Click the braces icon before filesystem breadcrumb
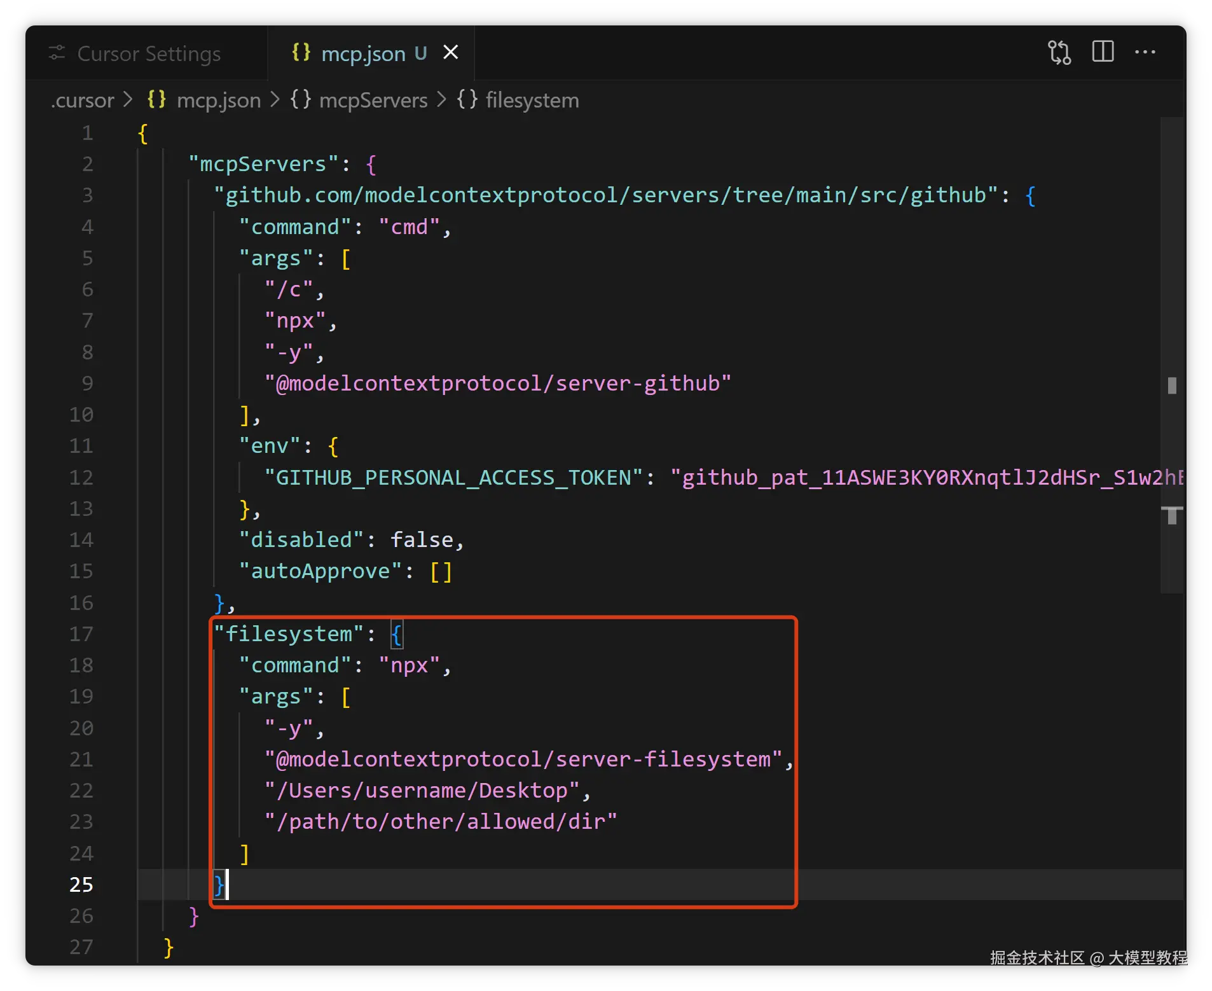1212x991 pixels. tap(467, 100)
